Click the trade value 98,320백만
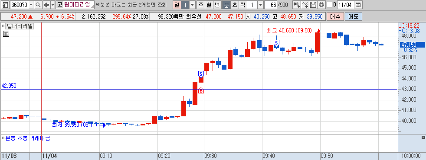 170,16
